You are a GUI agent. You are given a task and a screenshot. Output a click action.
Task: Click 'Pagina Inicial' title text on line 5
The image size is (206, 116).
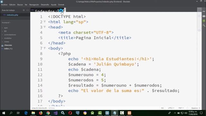click(x=94, y=38)
